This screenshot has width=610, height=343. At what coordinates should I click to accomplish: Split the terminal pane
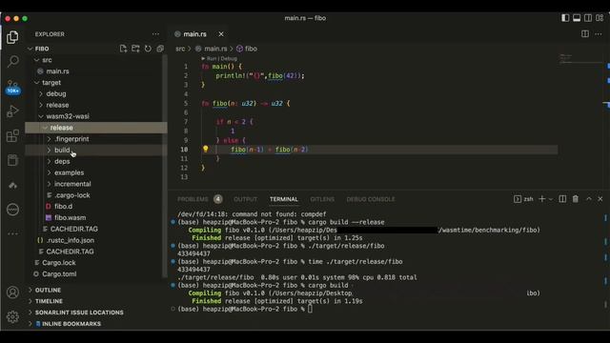click(562, 199)
